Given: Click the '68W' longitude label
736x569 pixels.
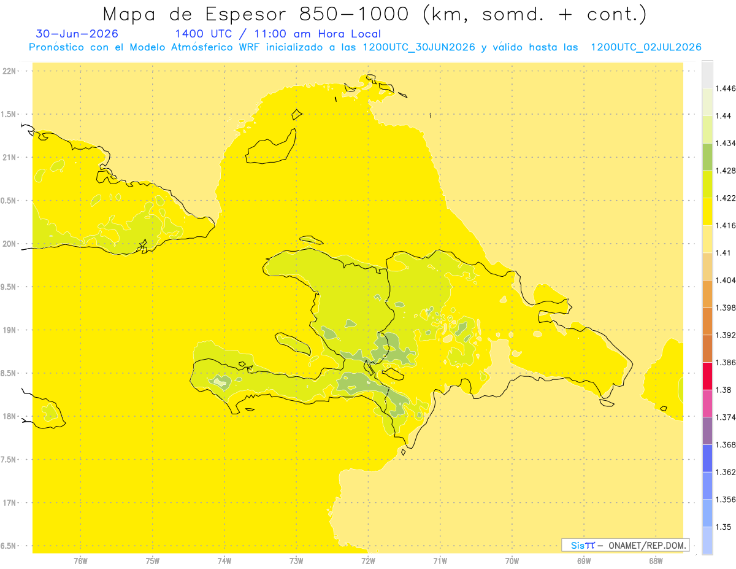Looking at the screenshot, I should pos(656,561).
